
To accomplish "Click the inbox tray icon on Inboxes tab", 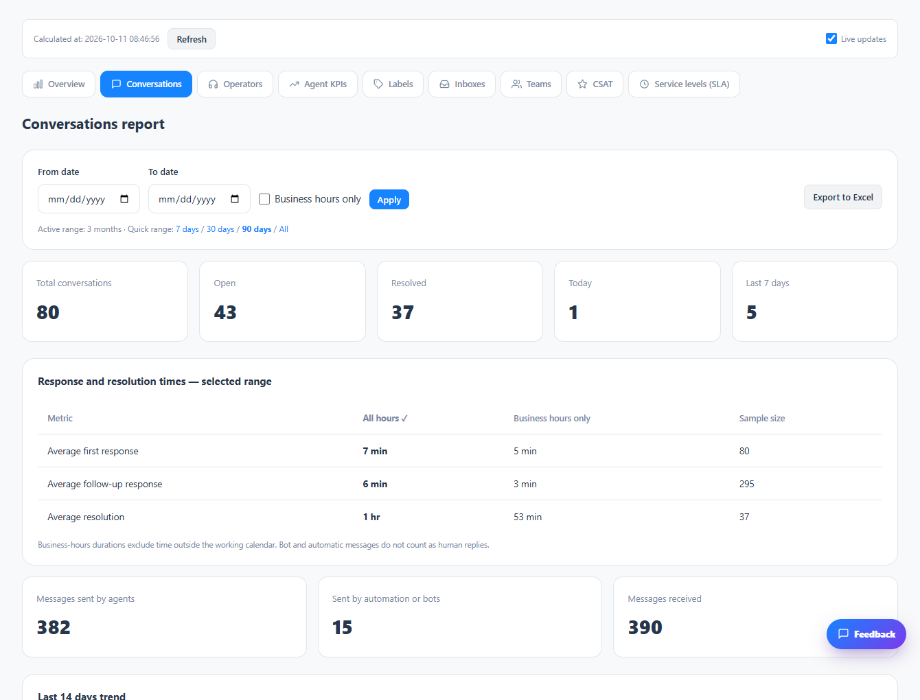I will coord(445,84).
